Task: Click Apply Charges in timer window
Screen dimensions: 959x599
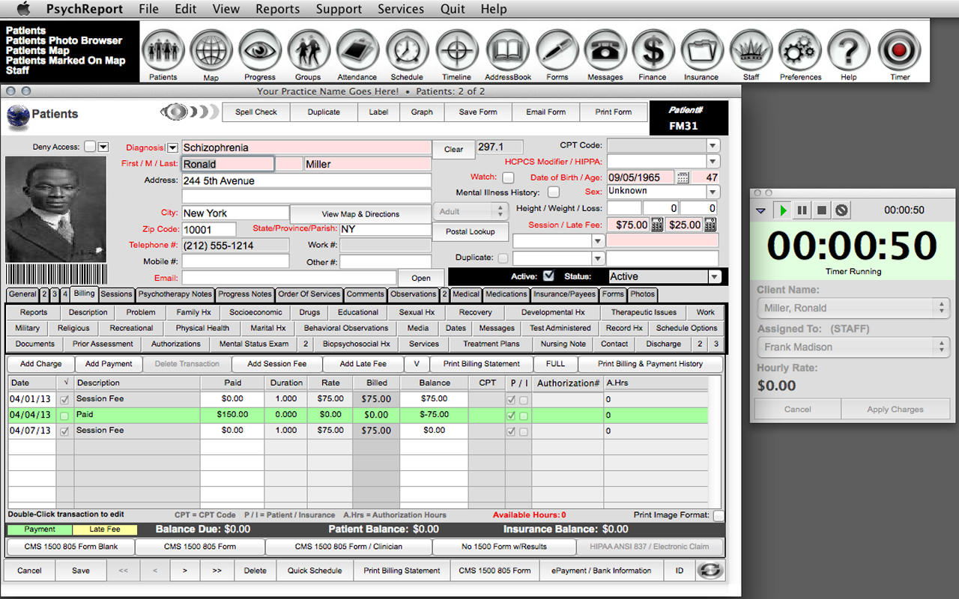Action: pos(895,410)
